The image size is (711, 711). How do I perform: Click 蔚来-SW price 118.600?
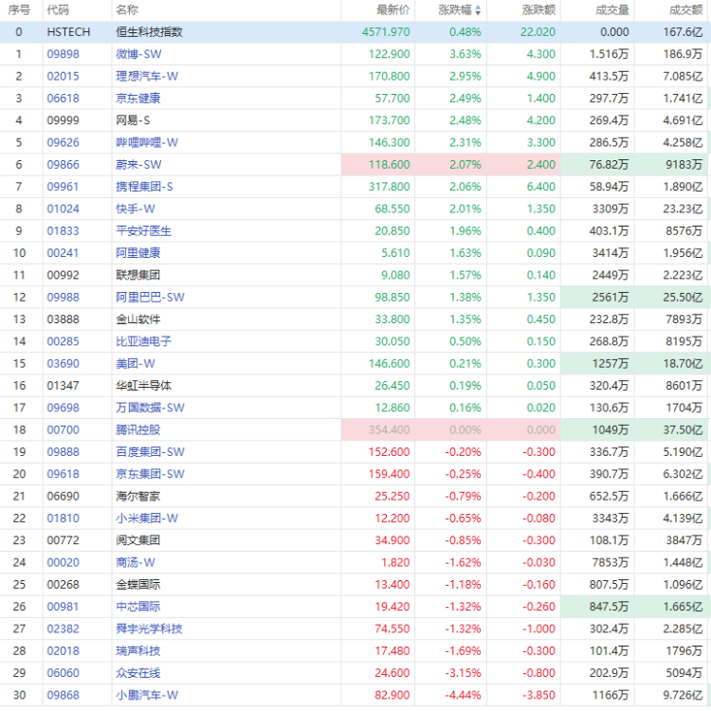(x=389, y=165)
